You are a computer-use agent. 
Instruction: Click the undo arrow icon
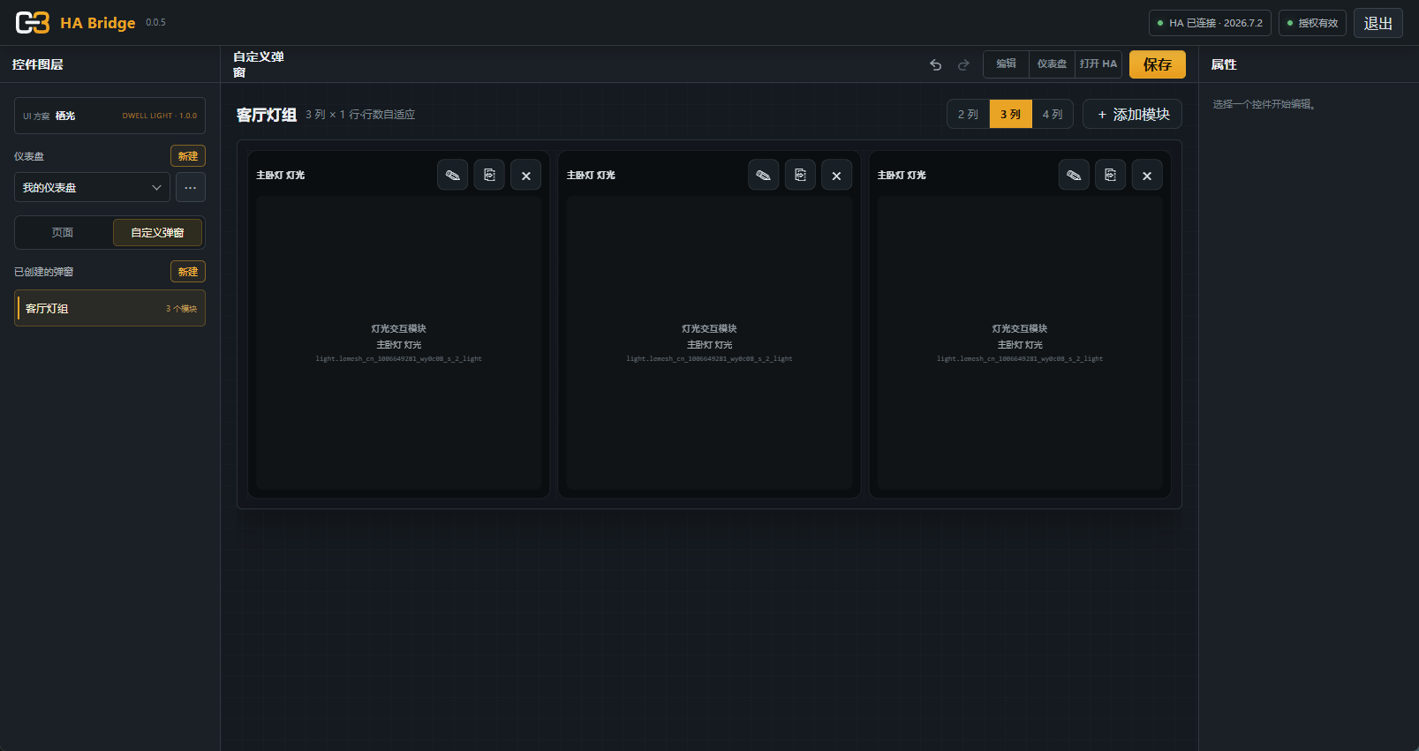coord(936,64)
